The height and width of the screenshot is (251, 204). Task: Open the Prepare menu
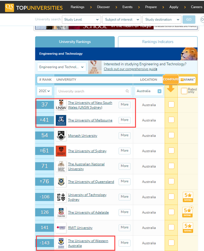[x=151, y=7]
